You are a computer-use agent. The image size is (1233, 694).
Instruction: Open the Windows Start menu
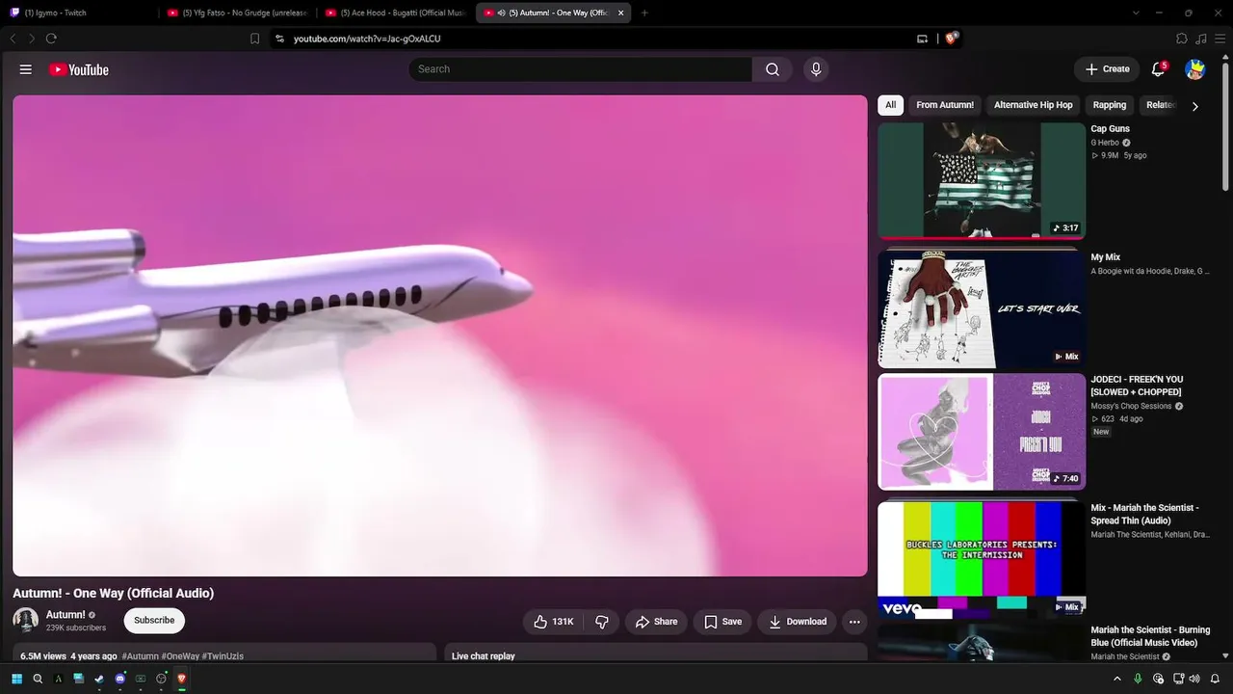[x=16, y=679]
